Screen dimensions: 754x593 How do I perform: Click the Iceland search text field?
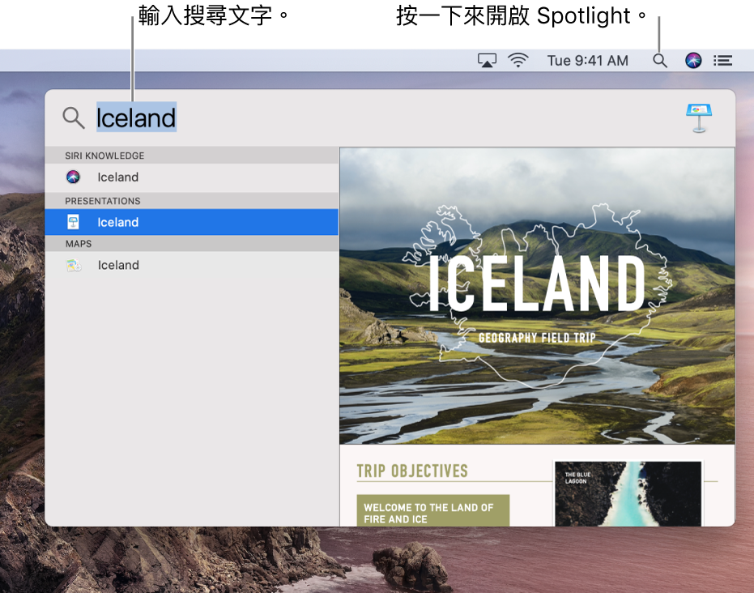(136, 117)
